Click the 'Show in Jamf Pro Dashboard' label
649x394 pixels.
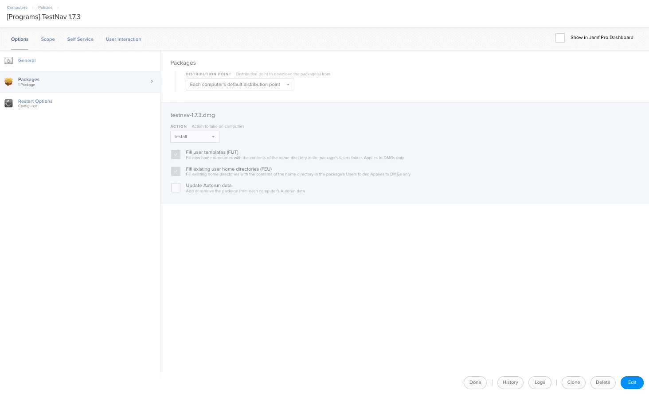tap(602, 38)
